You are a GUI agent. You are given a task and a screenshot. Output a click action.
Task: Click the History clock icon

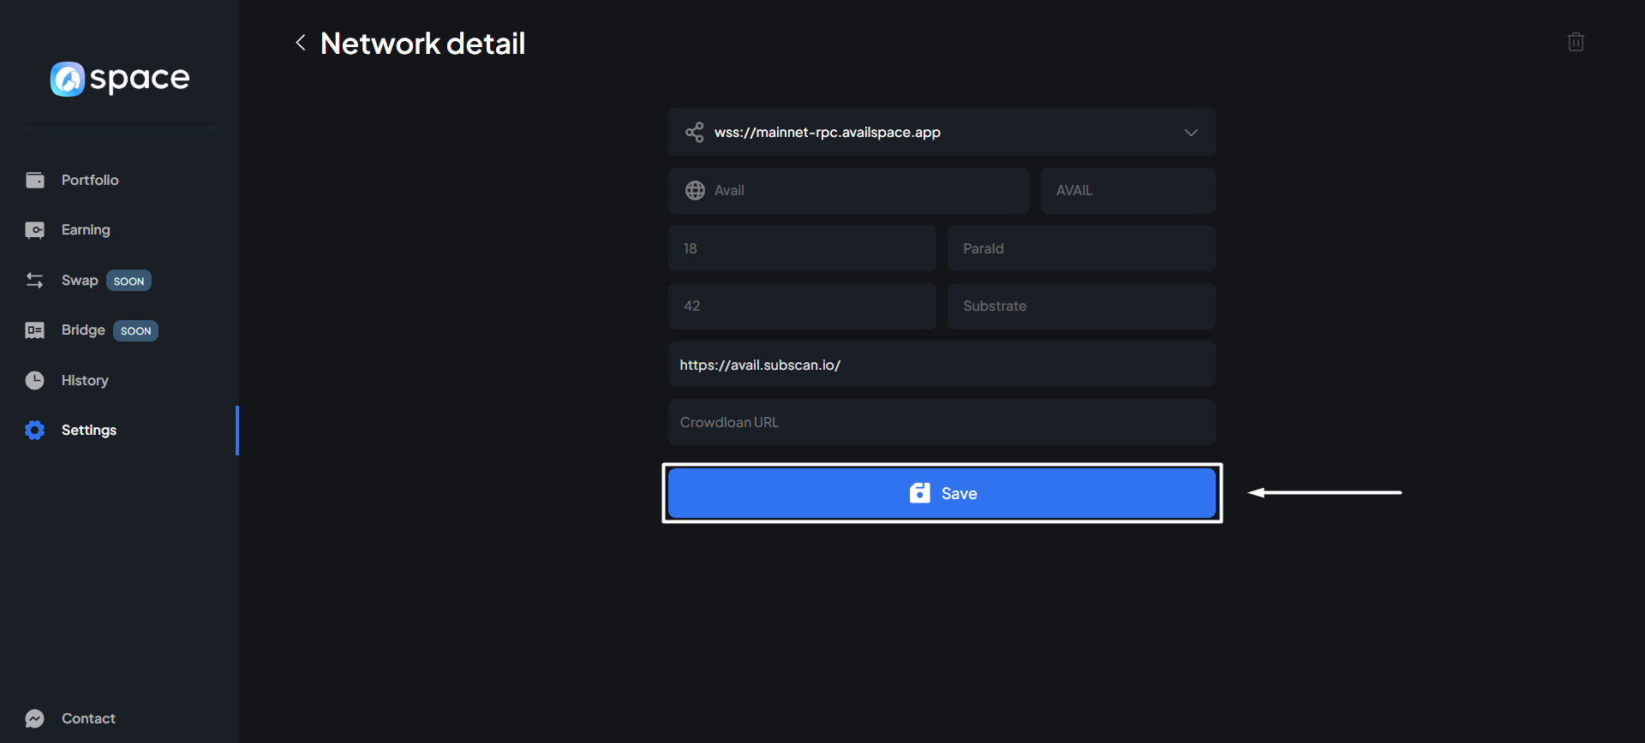pyautogui.click(x=35, y=380)
